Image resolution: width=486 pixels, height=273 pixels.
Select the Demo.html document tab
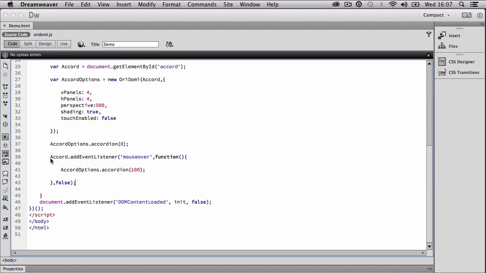pyautogui.click(x=19, y=26)
